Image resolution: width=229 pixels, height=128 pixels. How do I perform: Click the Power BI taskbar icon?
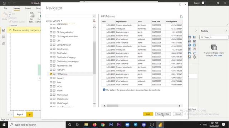click(160, 125)
